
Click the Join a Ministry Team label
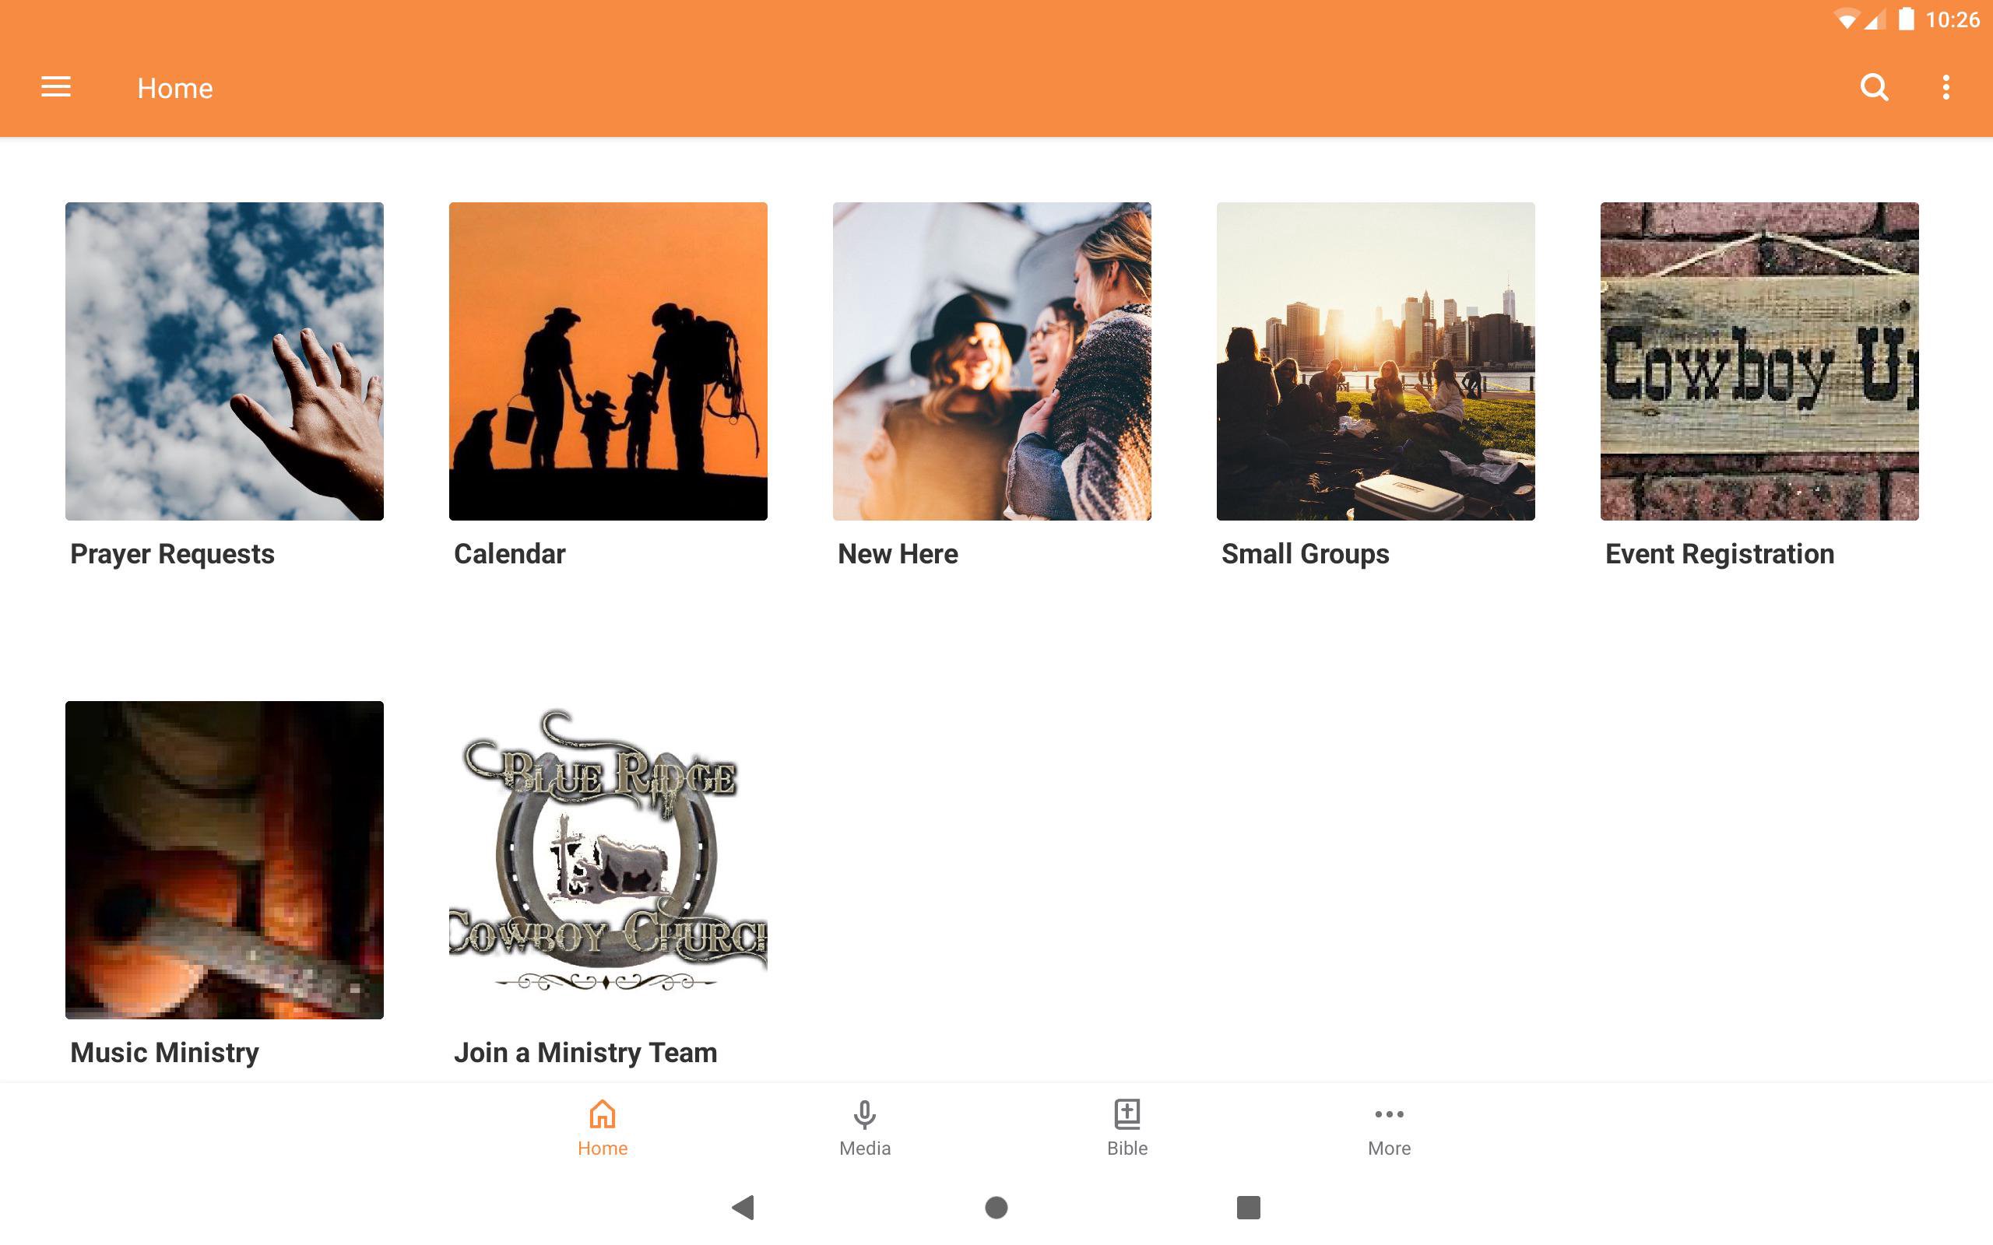tap(585, 1052)
